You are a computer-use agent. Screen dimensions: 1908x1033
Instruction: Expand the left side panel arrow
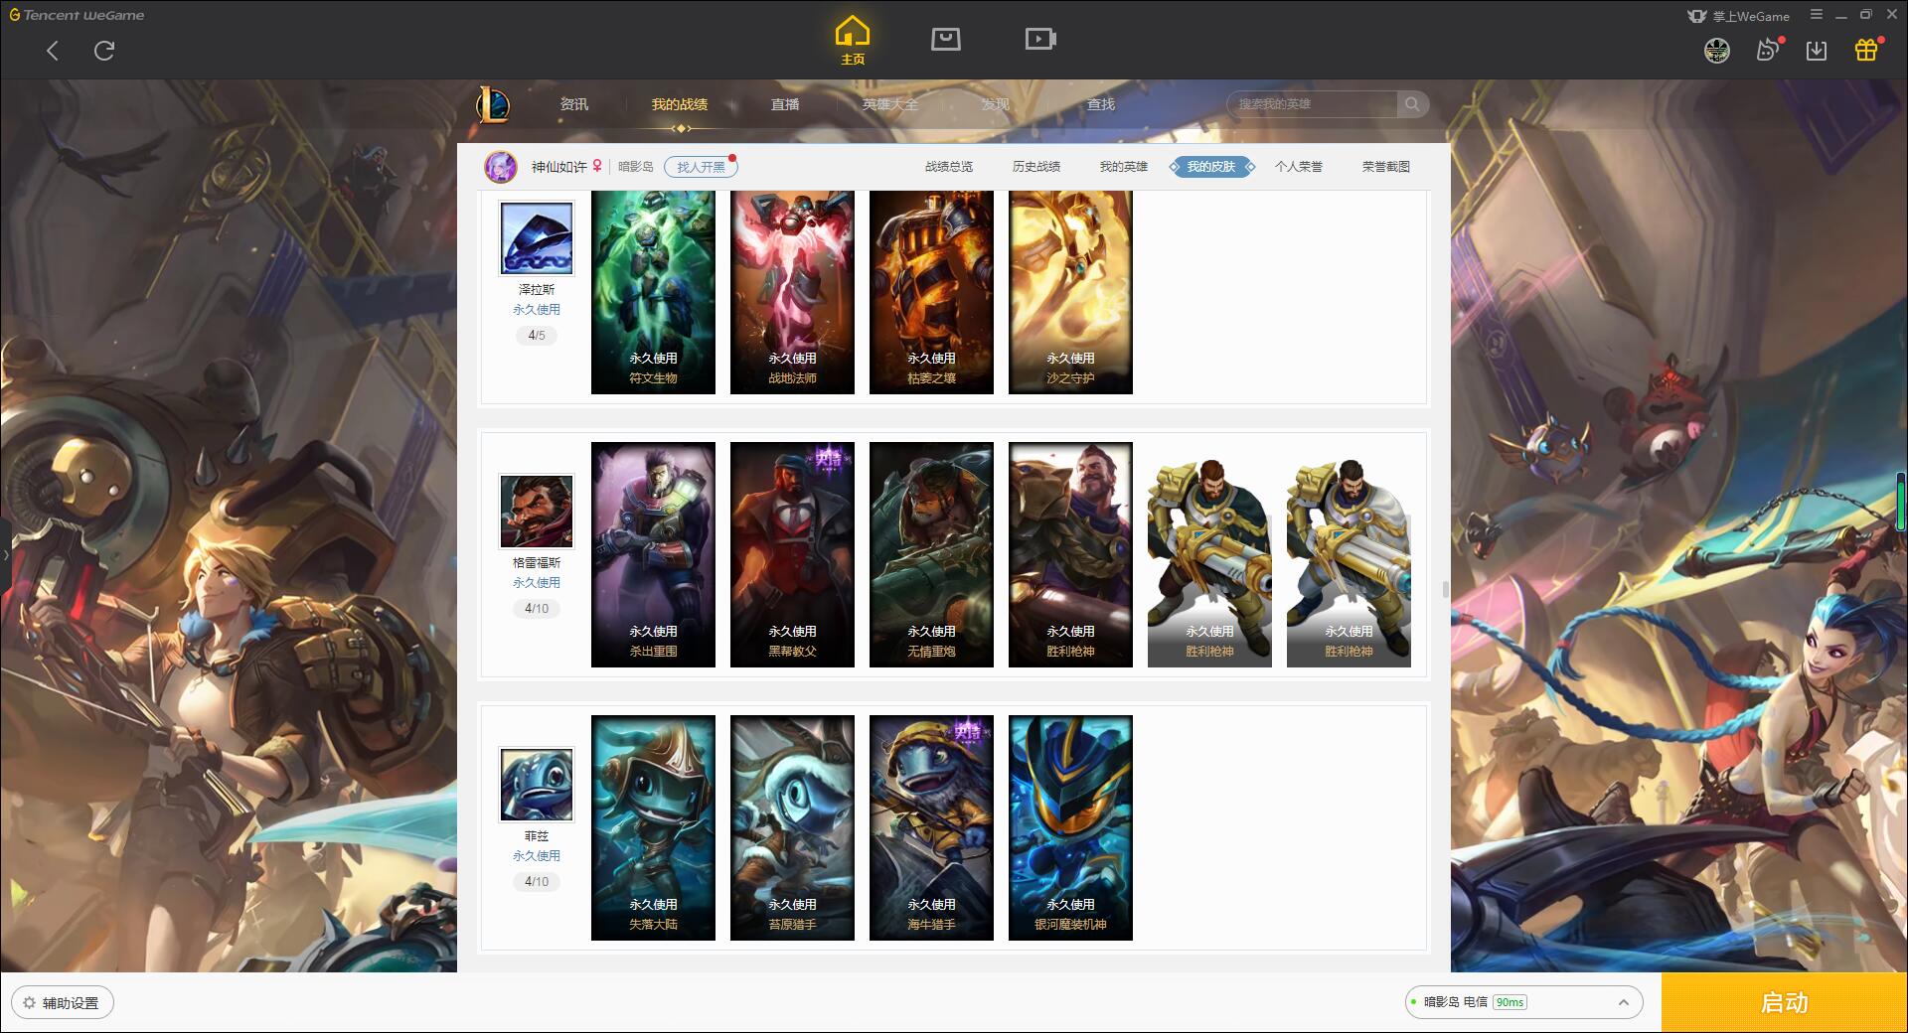point(5,555)
